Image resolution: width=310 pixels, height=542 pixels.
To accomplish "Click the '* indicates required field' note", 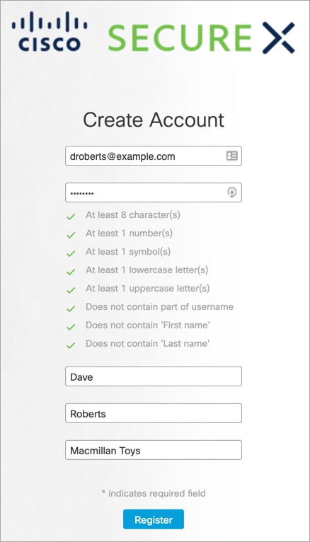I will pos(154,493).
